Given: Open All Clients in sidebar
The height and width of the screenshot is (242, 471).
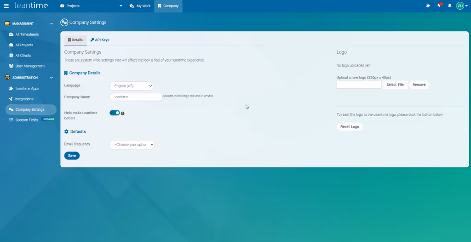Looking at the screenshot, I should [x=23, y=56].
